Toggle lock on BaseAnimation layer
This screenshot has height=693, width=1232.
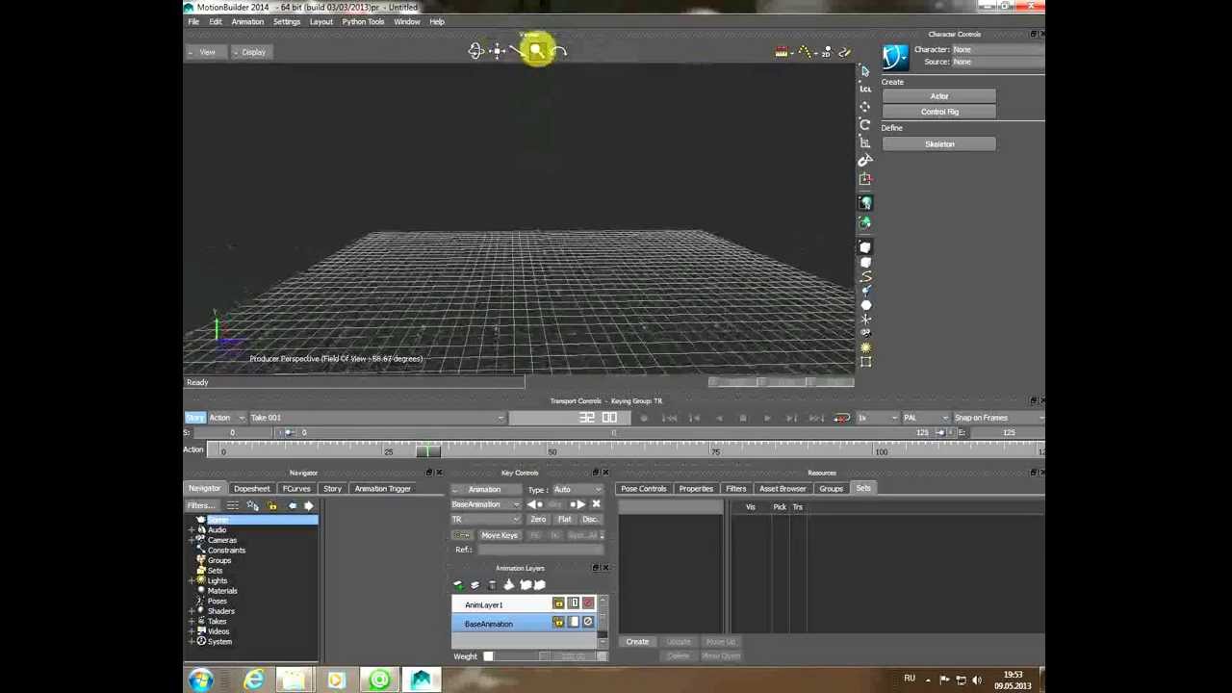558,622
